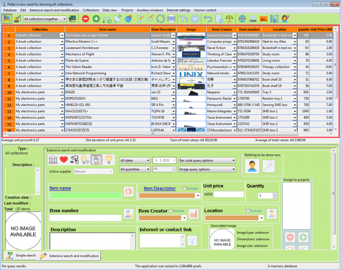Click the Item name link
Image resolution: width=341 pixels, height=270 pixels.
[x=60, y=188]
